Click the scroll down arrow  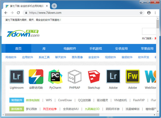158,111
